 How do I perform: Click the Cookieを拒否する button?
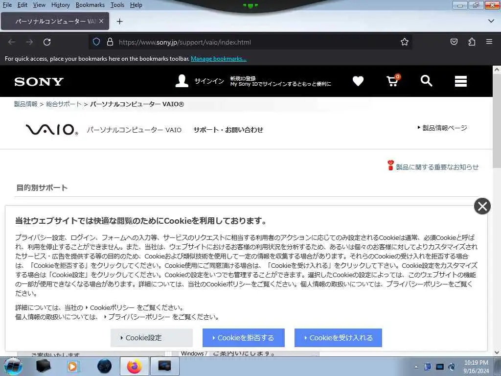pos(244,338)
